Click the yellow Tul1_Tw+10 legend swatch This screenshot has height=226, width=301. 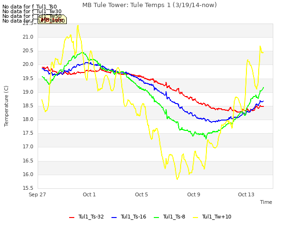click(195, 218)
